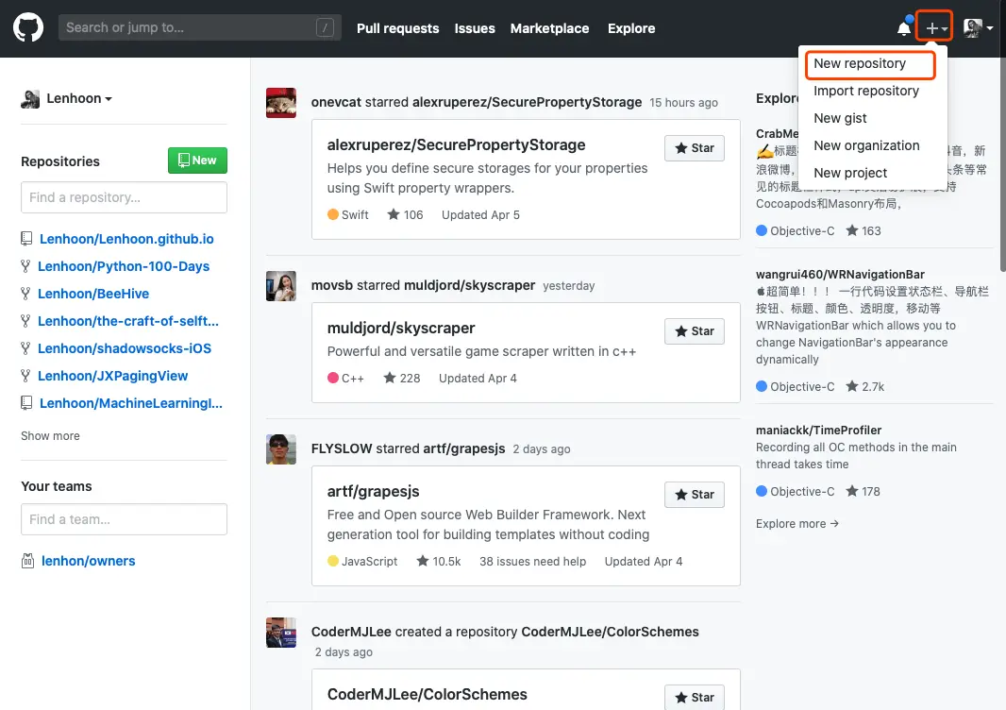Open the profile avatar menu
Image resolution: width=1006 pixels, height=710 pixels.
pyautogui.click(x=978, y=27)
